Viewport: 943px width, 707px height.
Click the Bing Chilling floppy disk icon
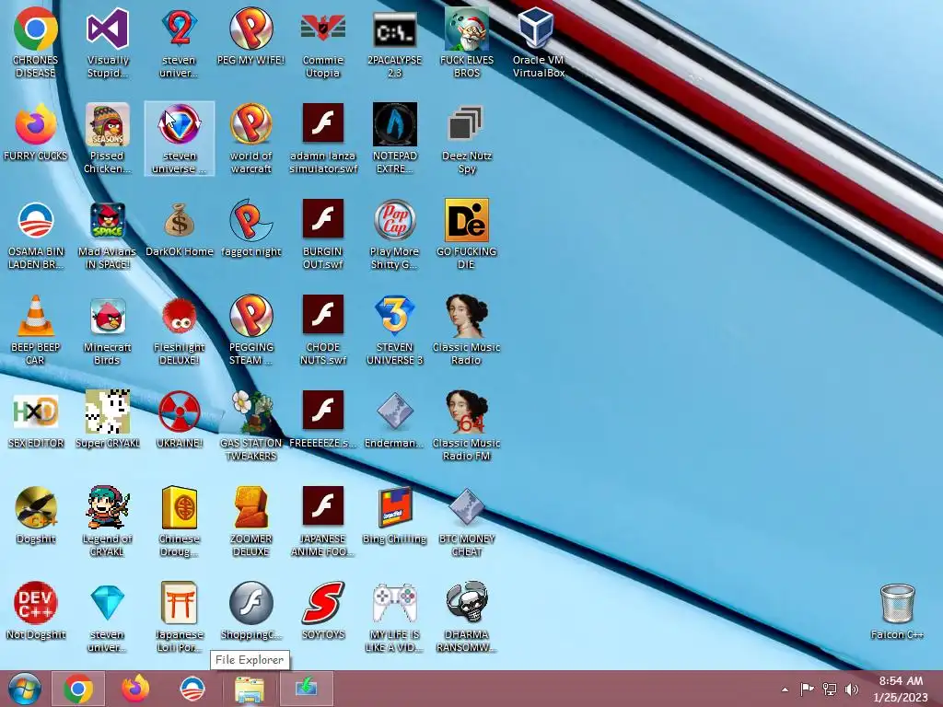[x=394, y=516]
